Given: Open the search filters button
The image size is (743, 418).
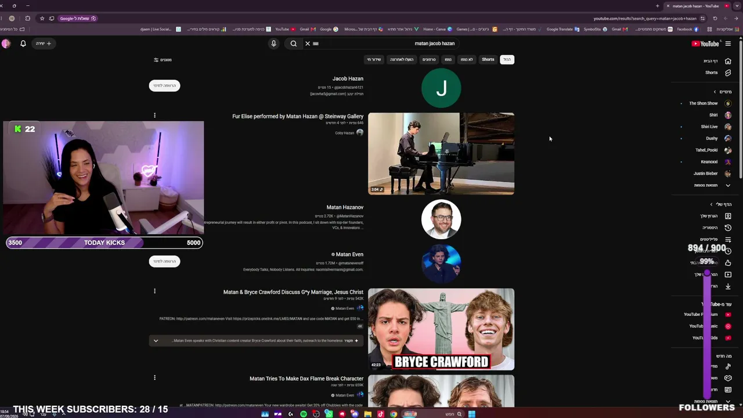Looking at the screenshot, I should [163, 60].
